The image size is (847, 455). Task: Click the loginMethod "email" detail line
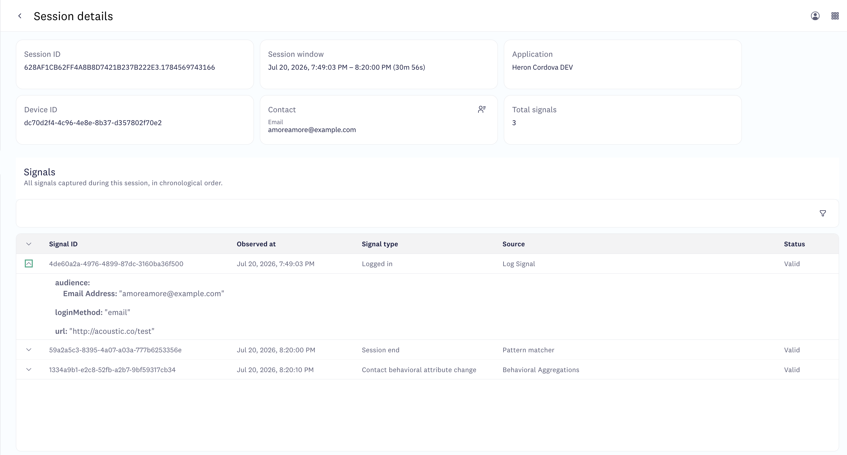pyautogui.click(x=93, y=312)
